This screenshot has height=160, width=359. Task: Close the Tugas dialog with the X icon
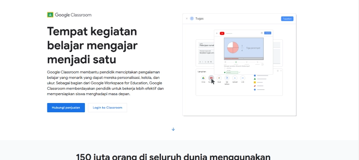tap(187, 19)
